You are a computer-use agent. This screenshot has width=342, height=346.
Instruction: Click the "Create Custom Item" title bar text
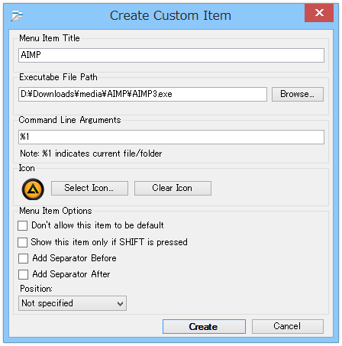[x=170, y=15]
